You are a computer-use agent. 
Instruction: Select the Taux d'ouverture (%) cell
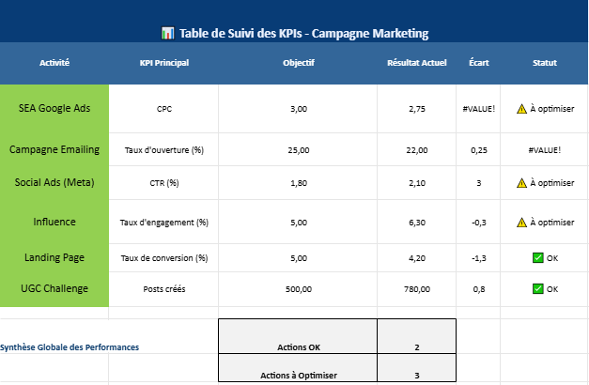(x=164, y=150)
